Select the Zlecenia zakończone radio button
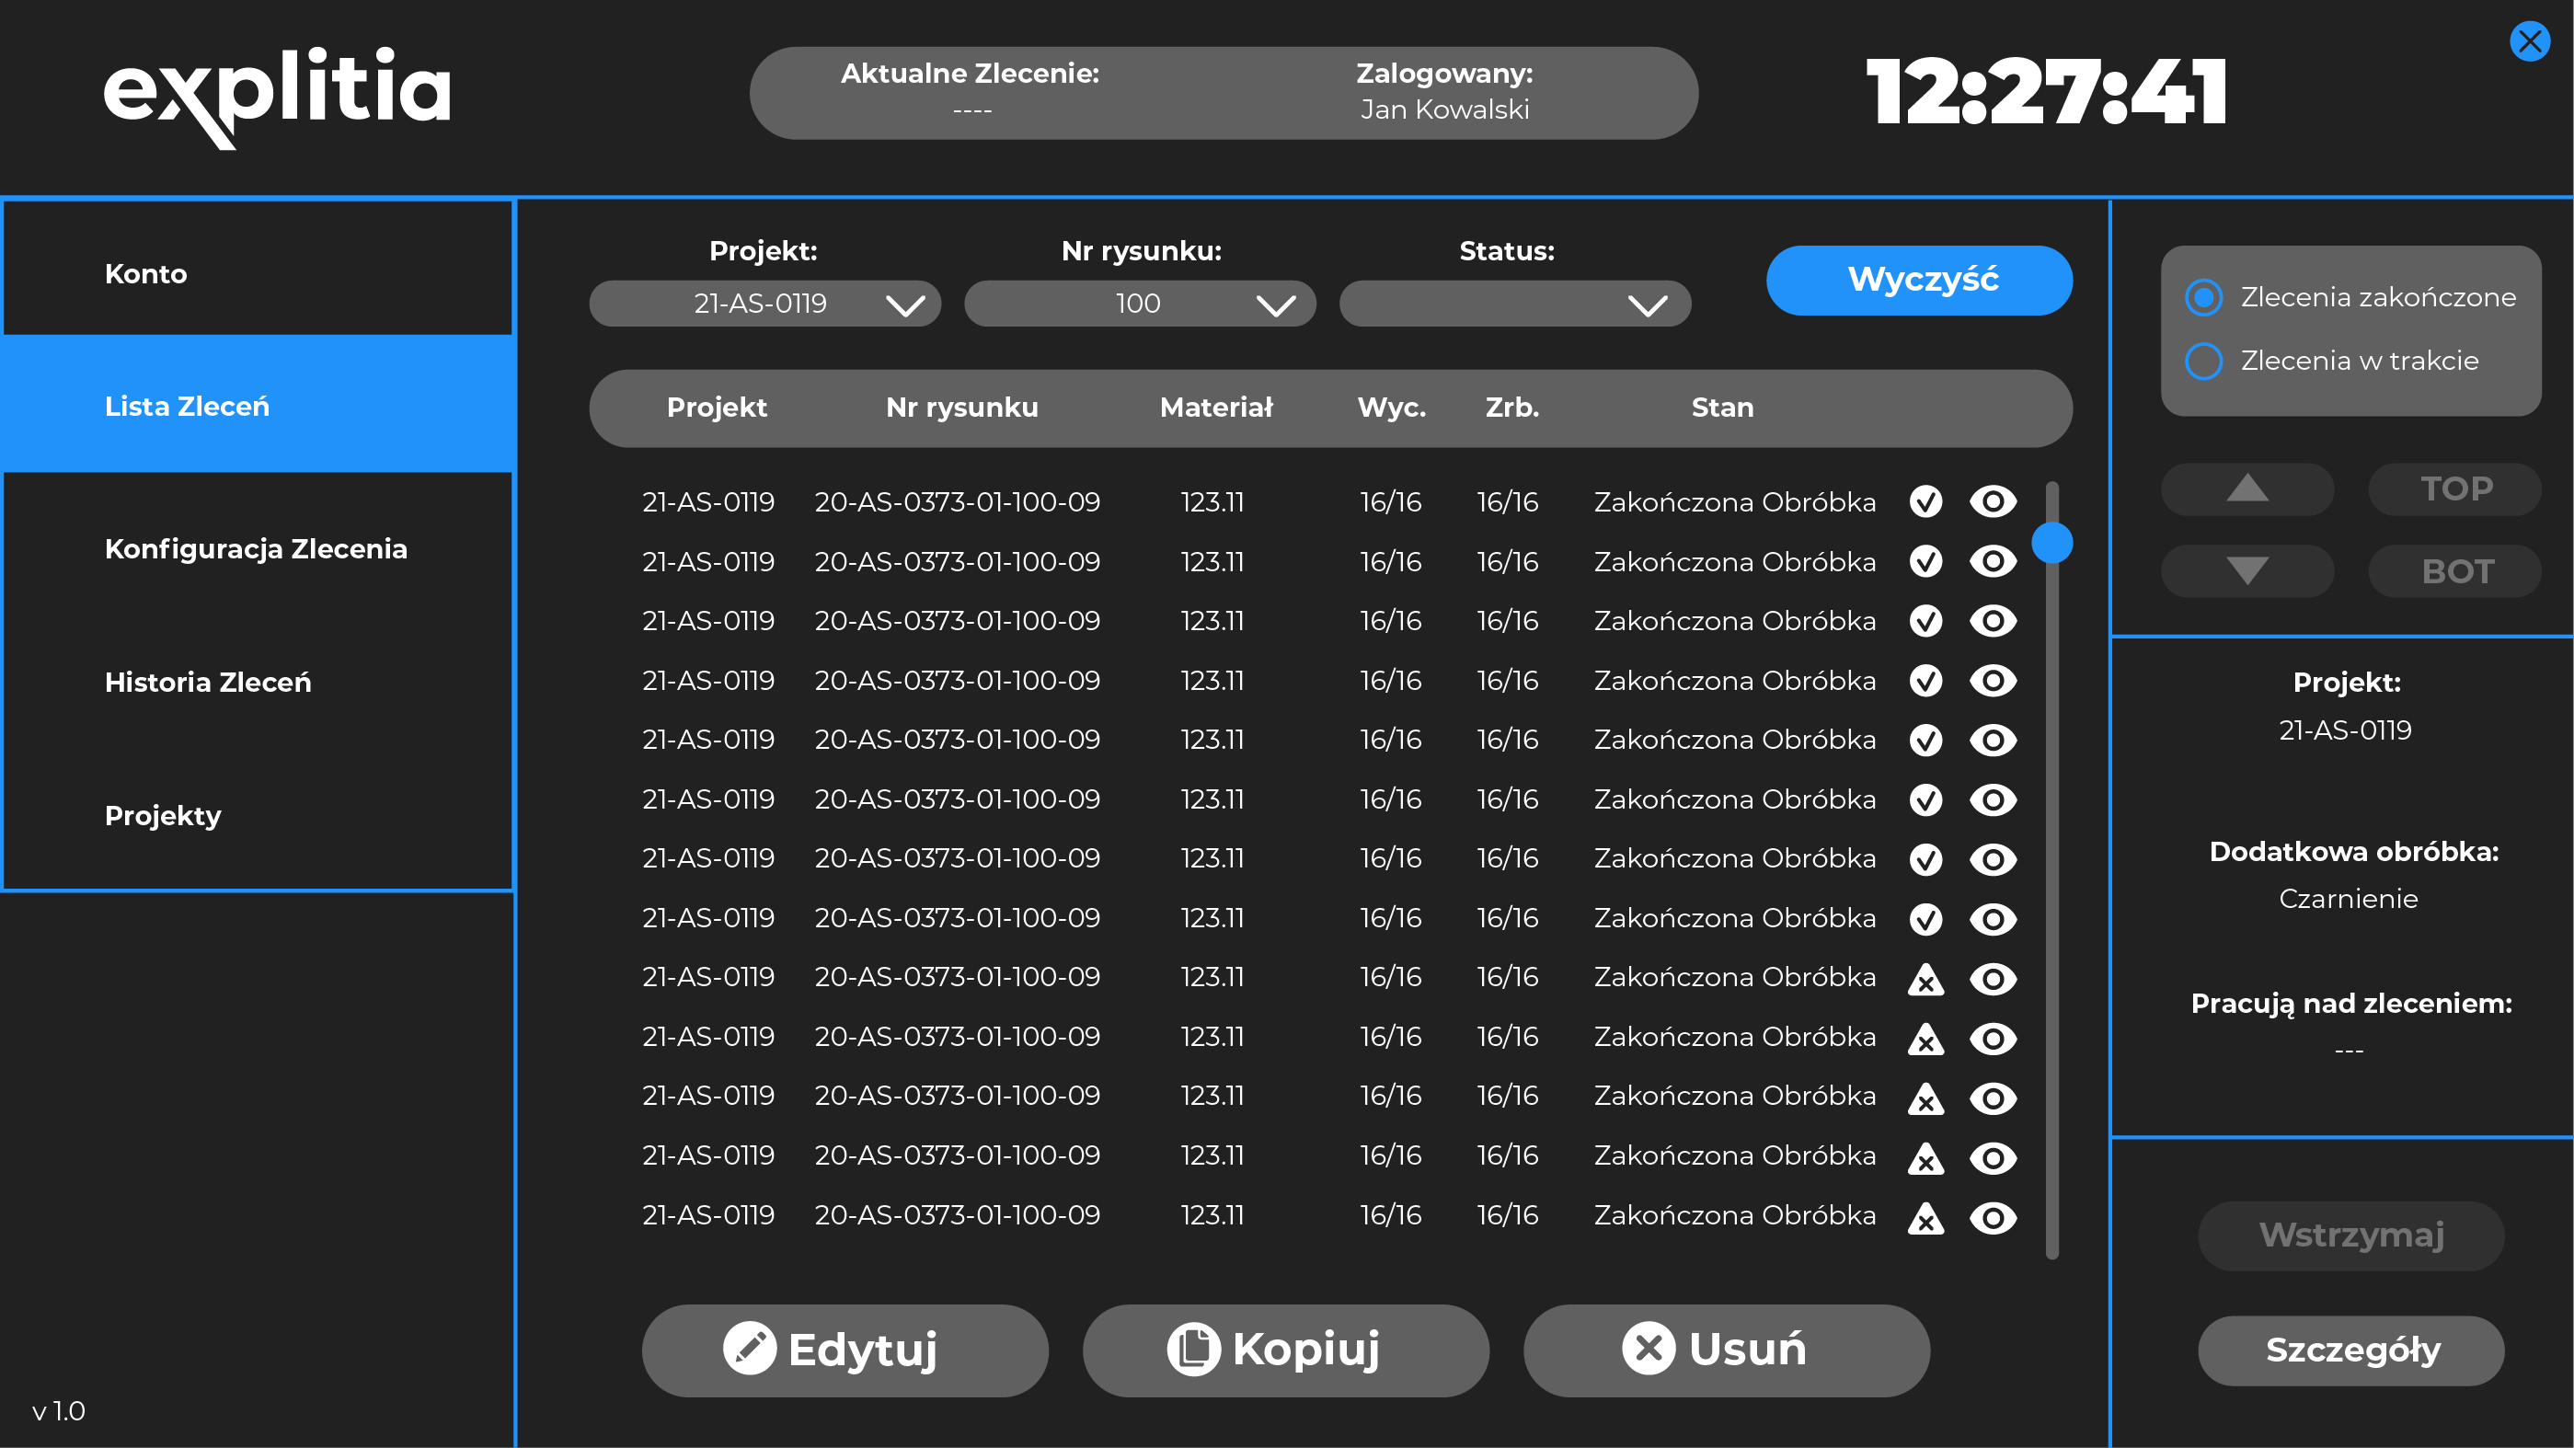The width and height of the screenshot is (2574, 1448). pos(2203,297)
